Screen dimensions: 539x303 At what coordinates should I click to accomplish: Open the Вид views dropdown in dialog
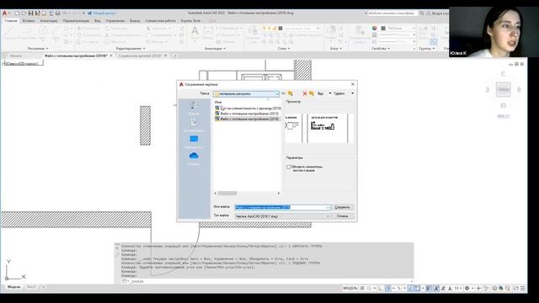(x=323, y=93)
